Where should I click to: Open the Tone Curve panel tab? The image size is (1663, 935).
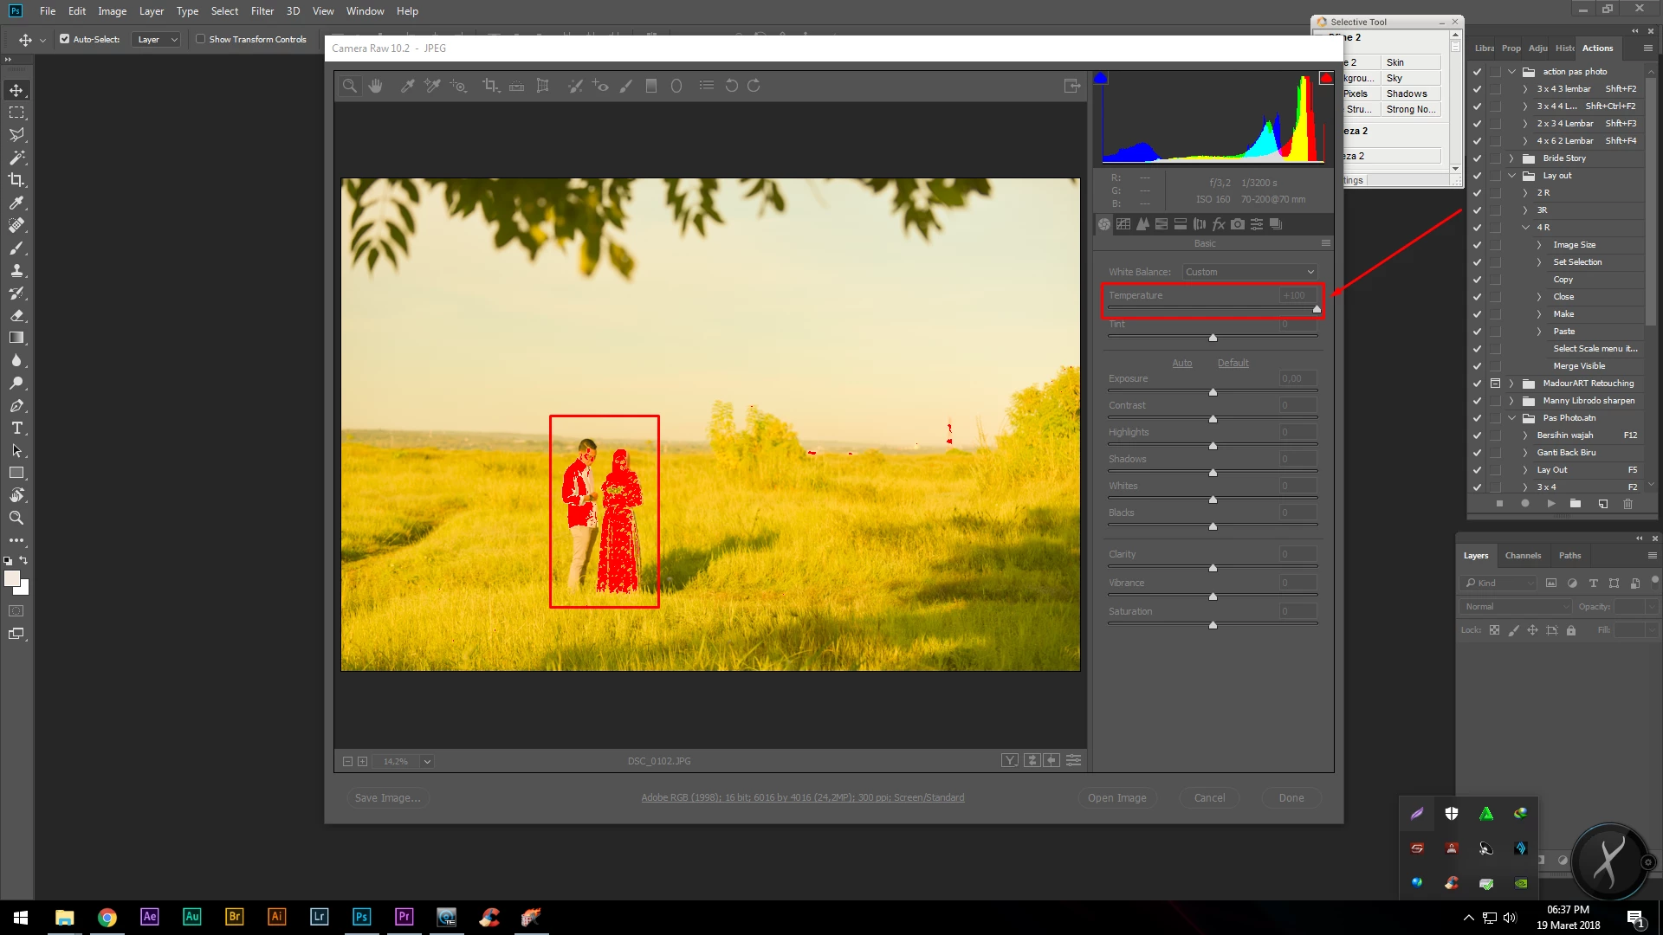coord(1123,224)
